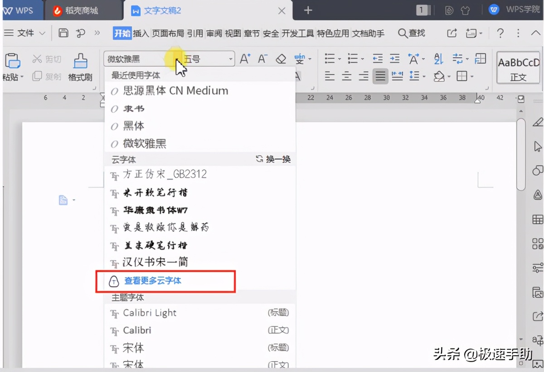Screen dimensions: 544x372
Task: Click the increase indent icon
Action: 395,59
